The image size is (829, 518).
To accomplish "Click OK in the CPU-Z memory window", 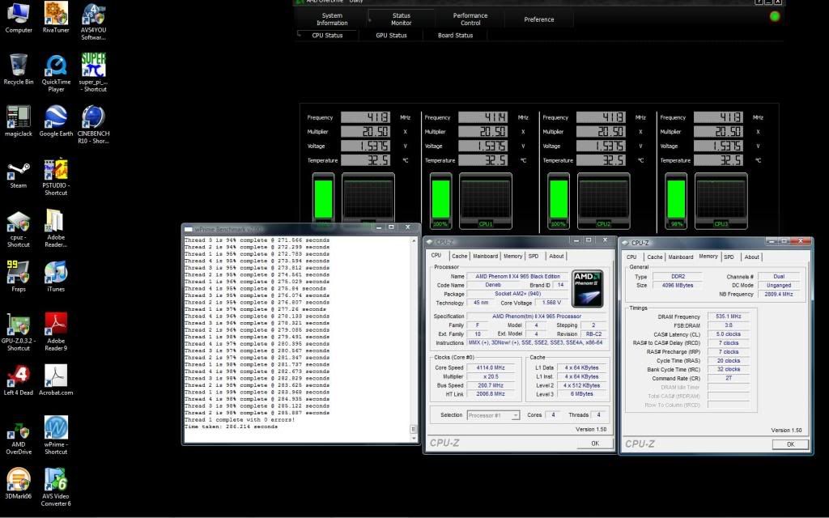I will click(791, 444).
